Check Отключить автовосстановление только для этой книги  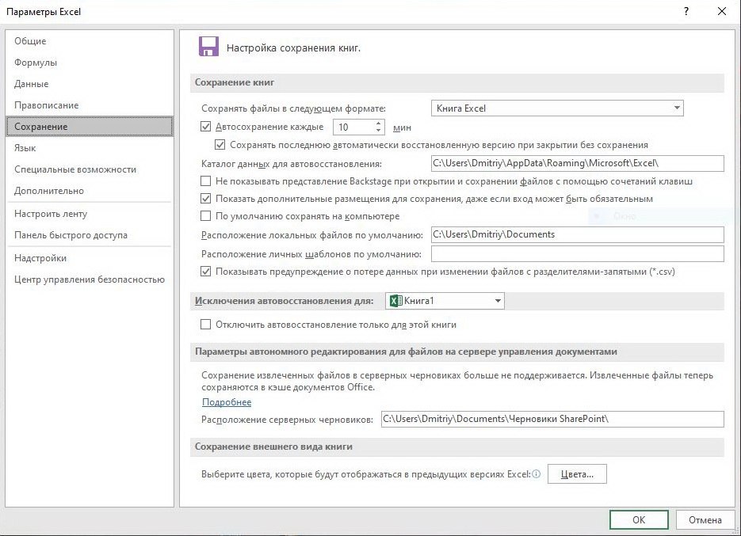(205, 325)
